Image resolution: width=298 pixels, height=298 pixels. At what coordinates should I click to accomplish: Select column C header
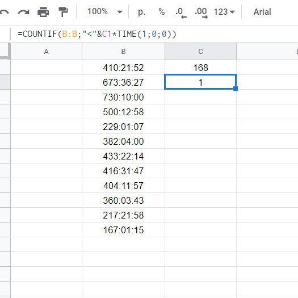[201, 51]
